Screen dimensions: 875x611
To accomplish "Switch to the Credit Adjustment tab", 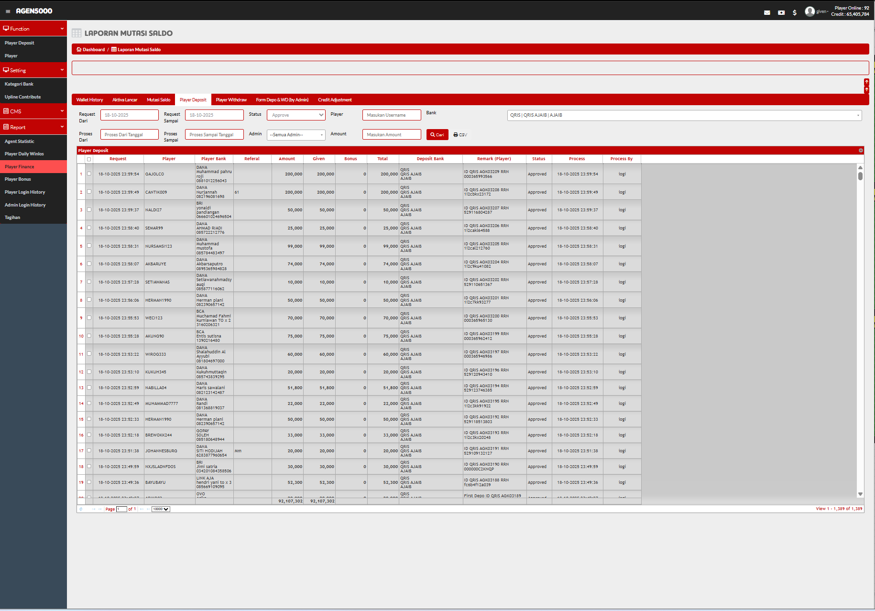I will pos(335,100).
